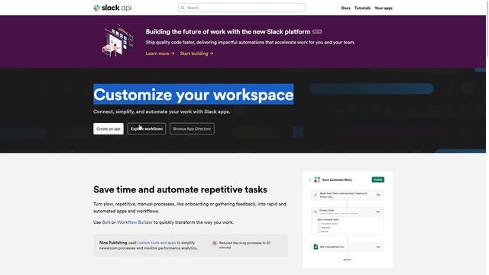Click the Customize your workspace headline
Screen dimensions: 489x275
tap(193, 95)
